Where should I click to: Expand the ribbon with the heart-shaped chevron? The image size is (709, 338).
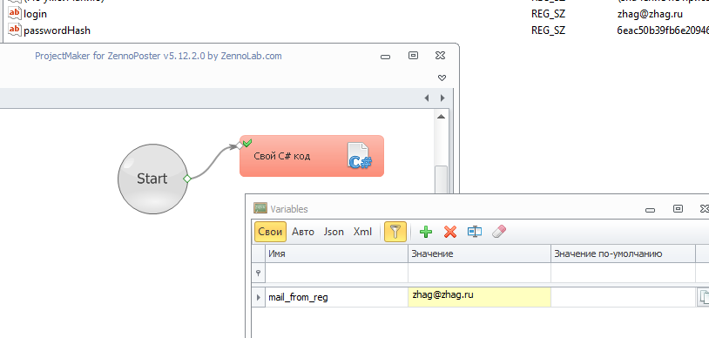click(442, 78)
